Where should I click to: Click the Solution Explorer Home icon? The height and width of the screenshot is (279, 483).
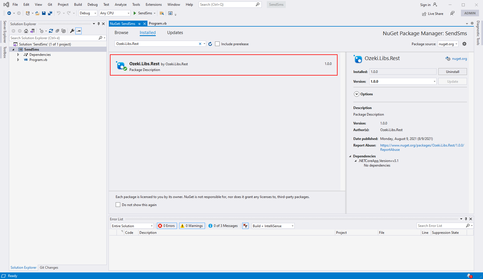[x=26, y=31]
